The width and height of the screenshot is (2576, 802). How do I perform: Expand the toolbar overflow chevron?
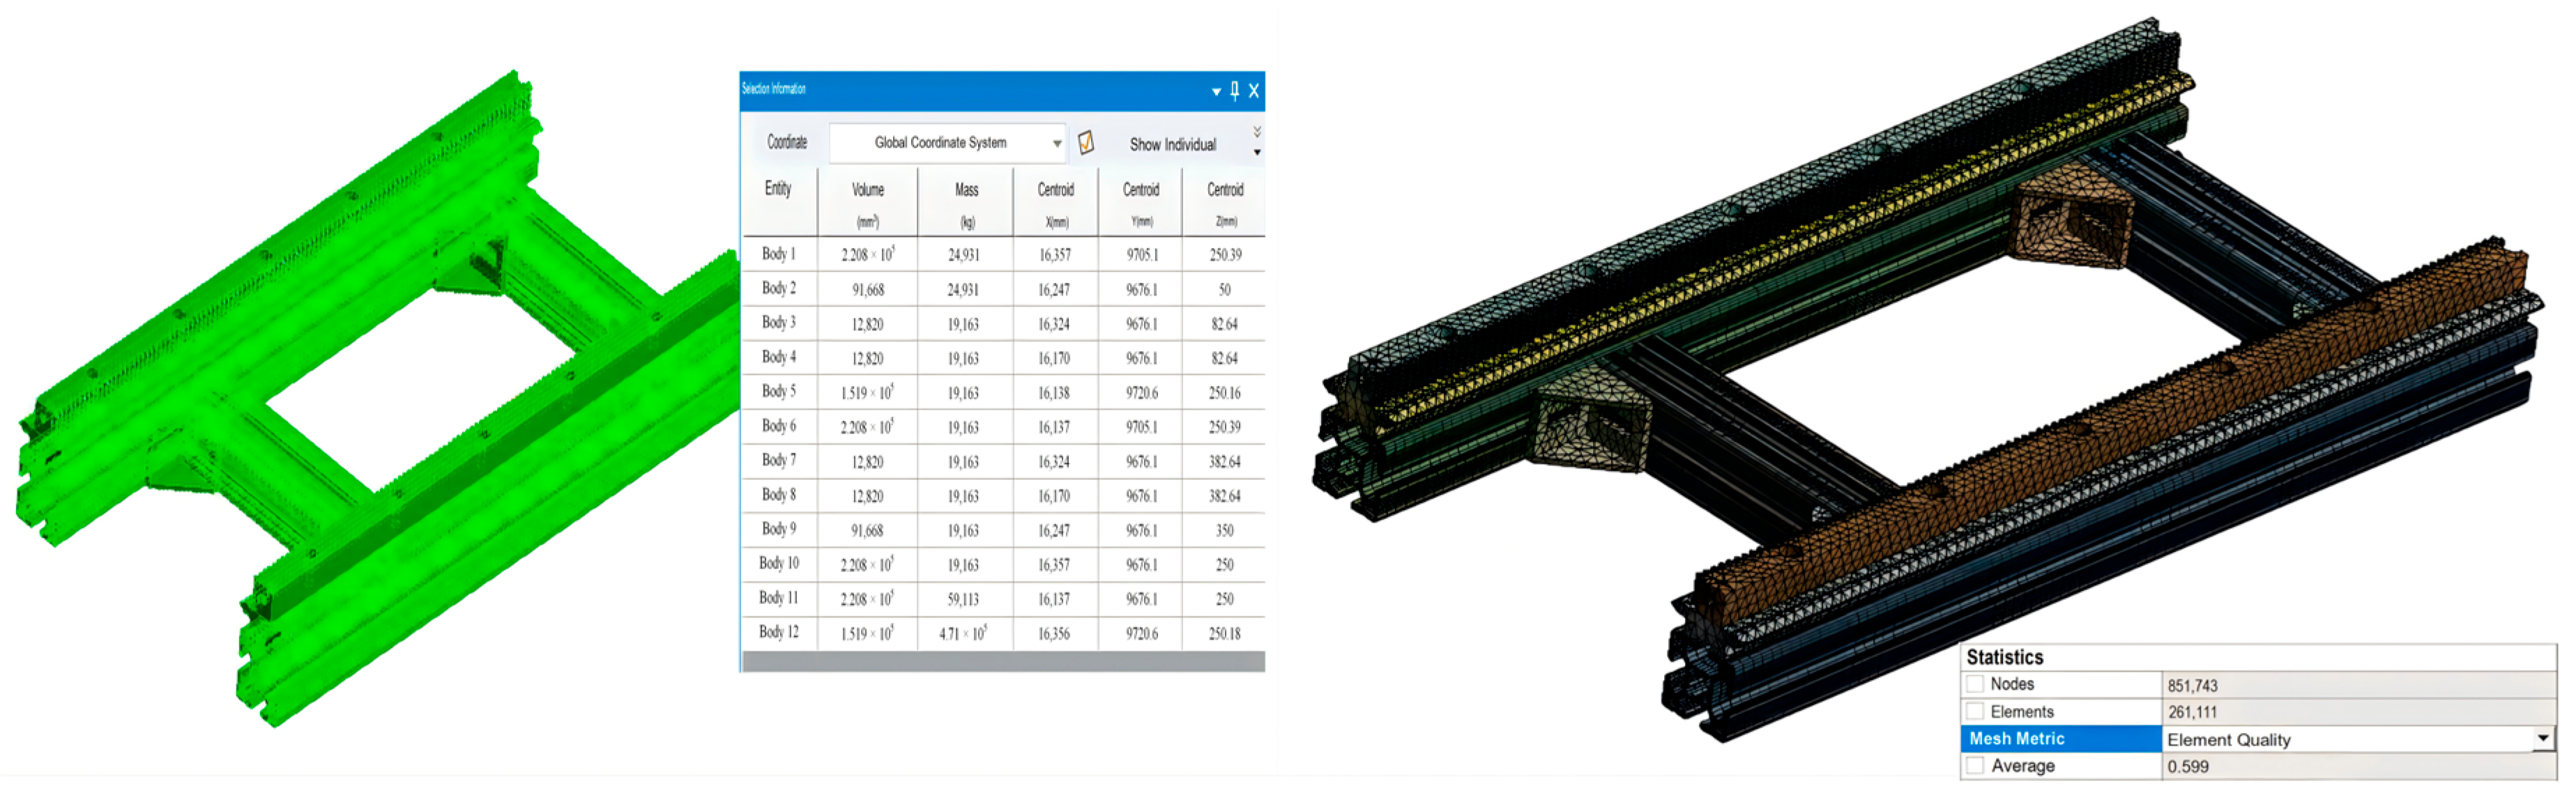pyautogui.click(x=1257, y=132)
